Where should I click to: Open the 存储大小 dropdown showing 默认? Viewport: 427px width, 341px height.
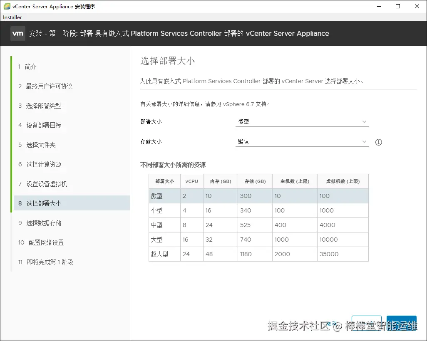302,141
